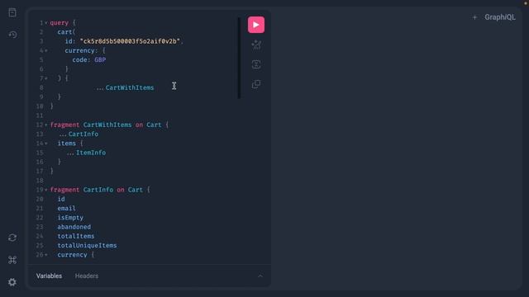Fold the CartWithItems fragment on line 12
Viewport: 529px width, 297px height.
[46, 125]
